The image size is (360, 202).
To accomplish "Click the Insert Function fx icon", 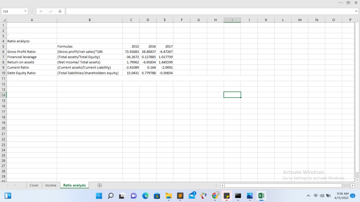I will tap(60, 12).
